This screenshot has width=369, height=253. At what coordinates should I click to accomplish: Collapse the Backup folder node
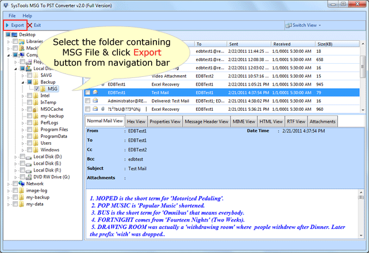tap(23, 82)
